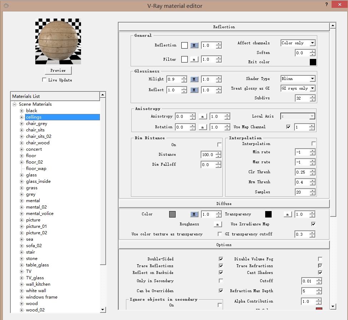
Task: Enable the Live Update checkbox
Action: click(x=44, y=80)
